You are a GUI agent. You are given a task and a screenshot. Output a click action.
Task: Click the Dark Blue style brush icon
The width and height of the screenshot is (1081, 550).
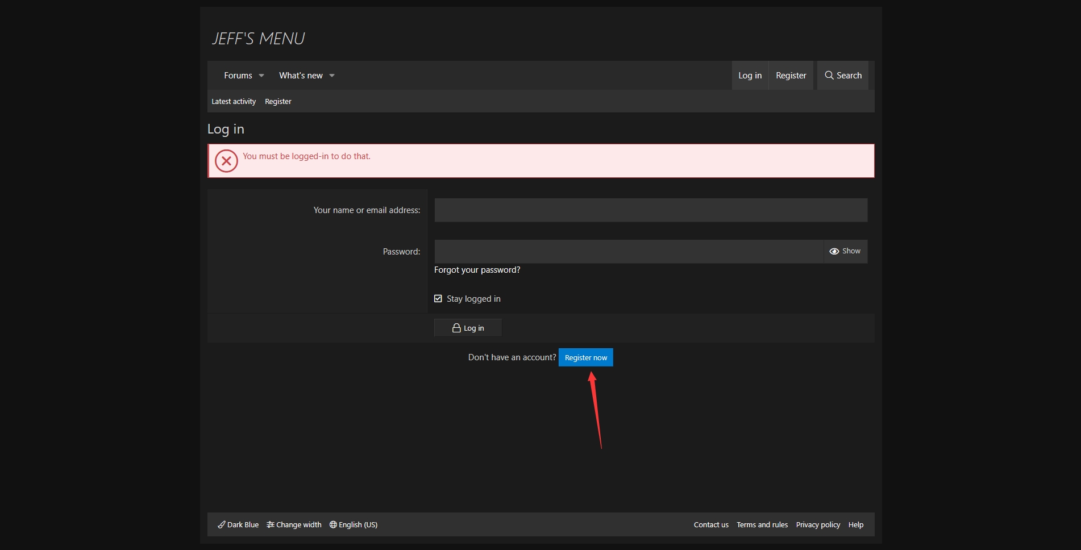(222, 524)
